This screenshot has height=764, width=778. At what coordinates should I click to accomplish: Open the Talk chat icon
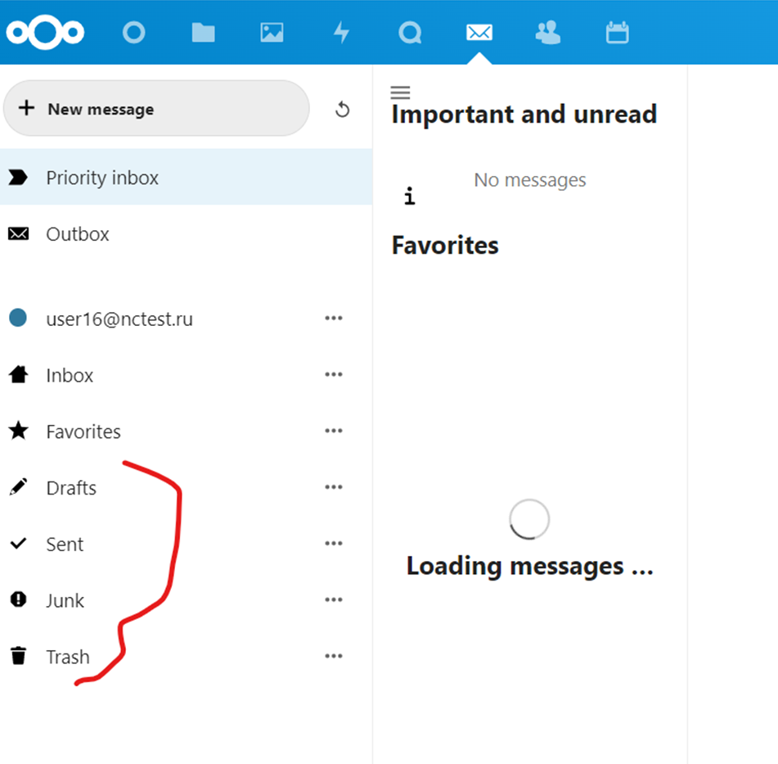click(409, 33)
